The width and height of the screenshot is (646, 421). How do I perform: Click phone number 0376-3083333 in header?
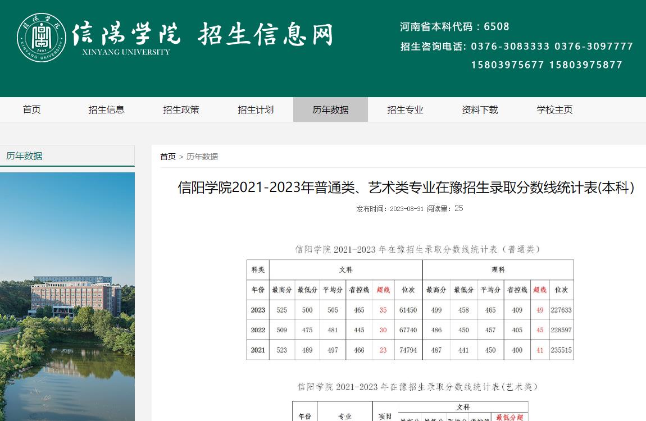(510, 46)
